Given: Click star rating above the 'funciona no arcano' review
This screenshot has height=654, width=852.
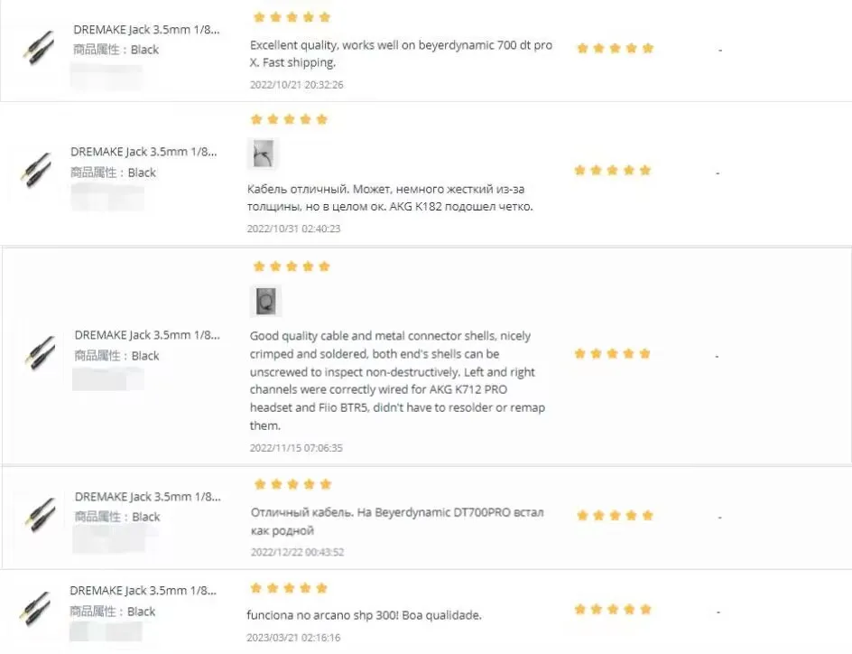Looking at the screenshot, I should click(289, 588).
